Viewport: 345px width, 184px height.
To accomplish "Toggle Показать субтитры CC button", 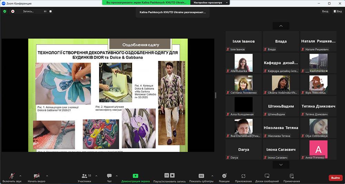I will tap(201, 178).
